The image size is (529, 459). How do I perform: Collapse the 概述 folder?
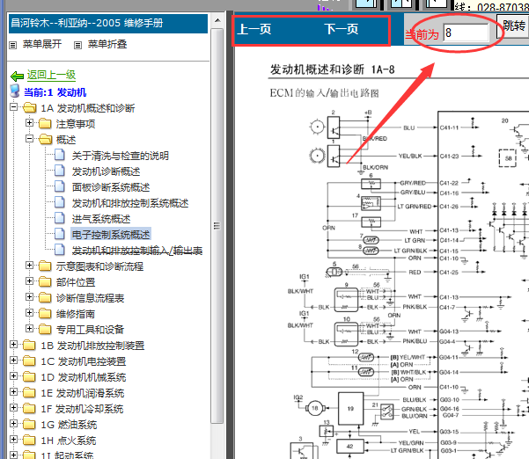point(29,139)
